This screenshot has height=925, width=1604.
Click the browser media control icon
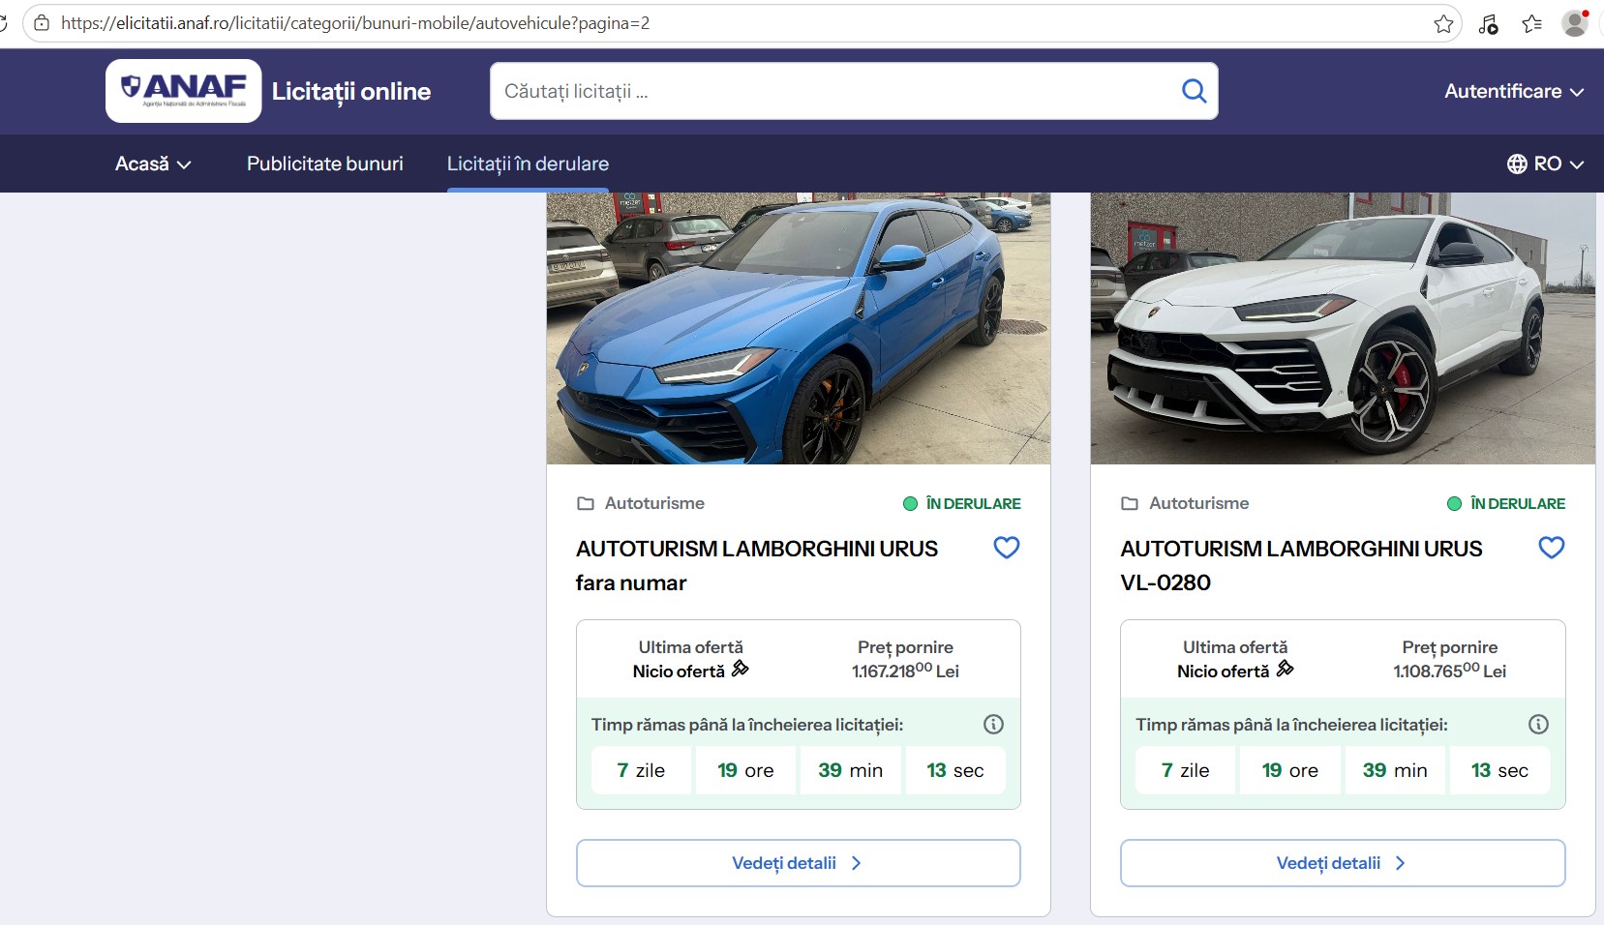click(x=1488, y=23)
